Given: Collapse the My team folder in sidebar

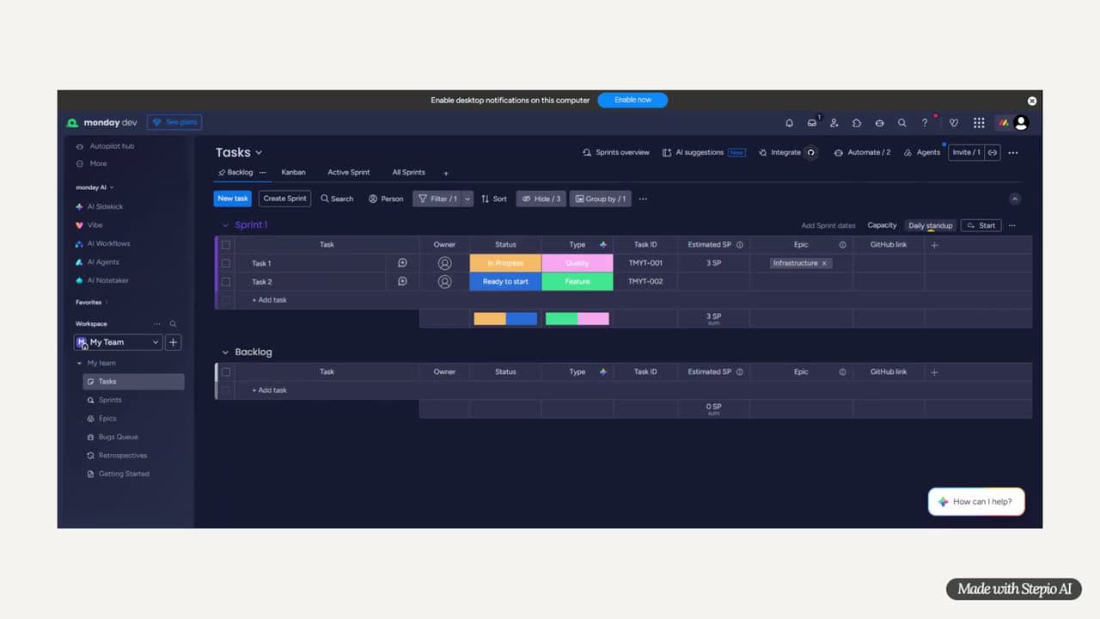Looking at the screenshot, I should click(80, 364).
